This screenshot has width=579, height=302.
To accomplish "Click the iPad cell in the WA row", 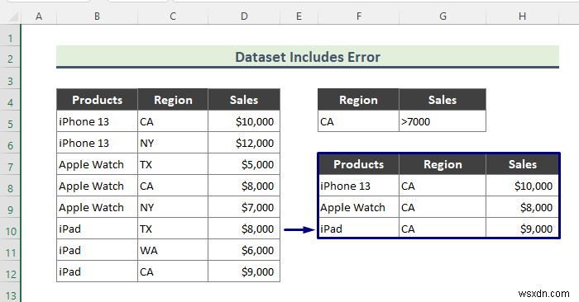I will click(97, 250).
